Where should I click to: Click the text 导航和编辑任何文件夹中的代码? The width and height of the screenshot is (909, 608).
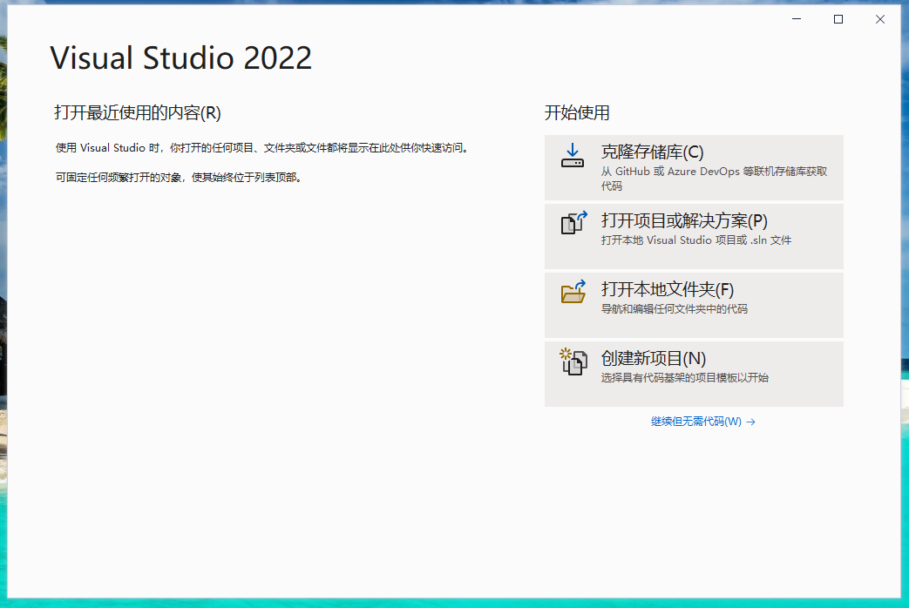pyautogui.click(x=675, y=309)
